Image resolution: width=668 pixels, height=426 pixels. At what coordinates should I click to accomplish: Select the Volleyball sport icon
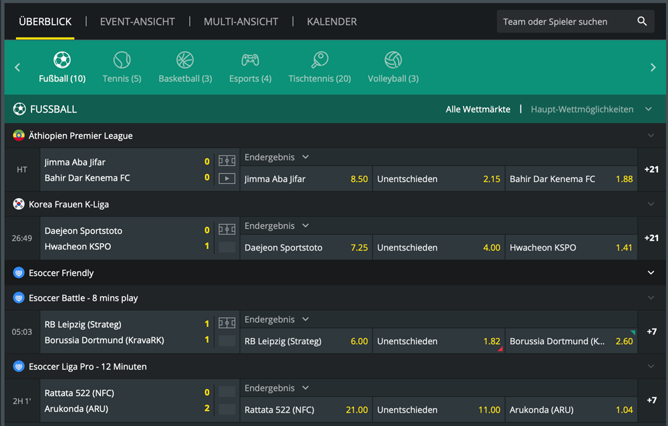(x=393, y=60)
